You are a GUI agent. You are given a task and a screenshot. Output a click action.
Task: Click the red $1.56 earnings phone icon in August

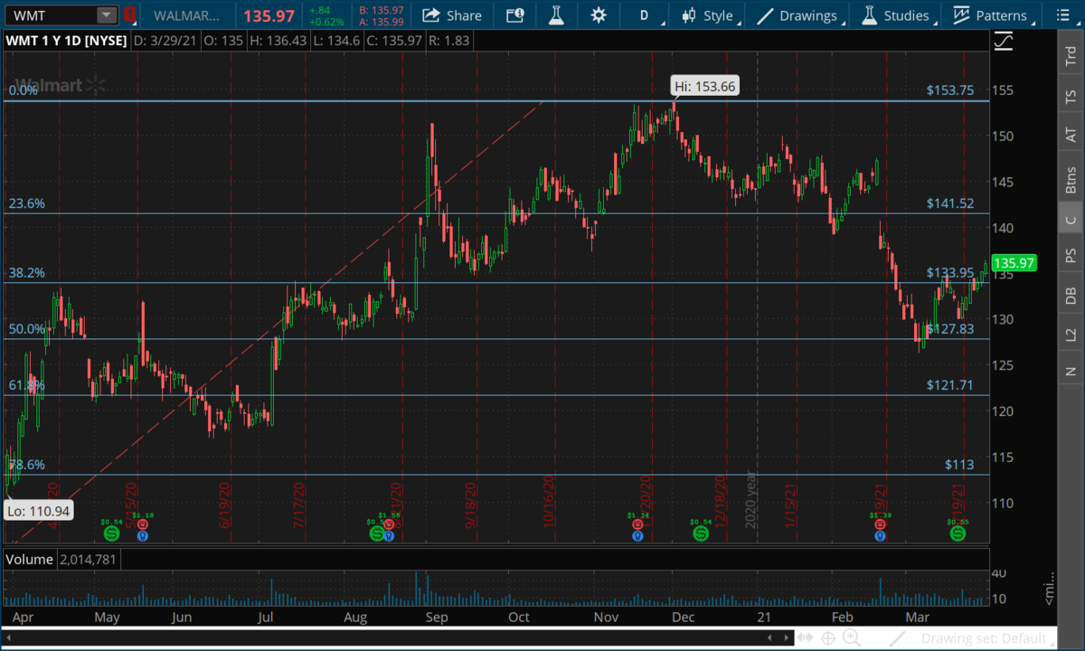[389, 524]
